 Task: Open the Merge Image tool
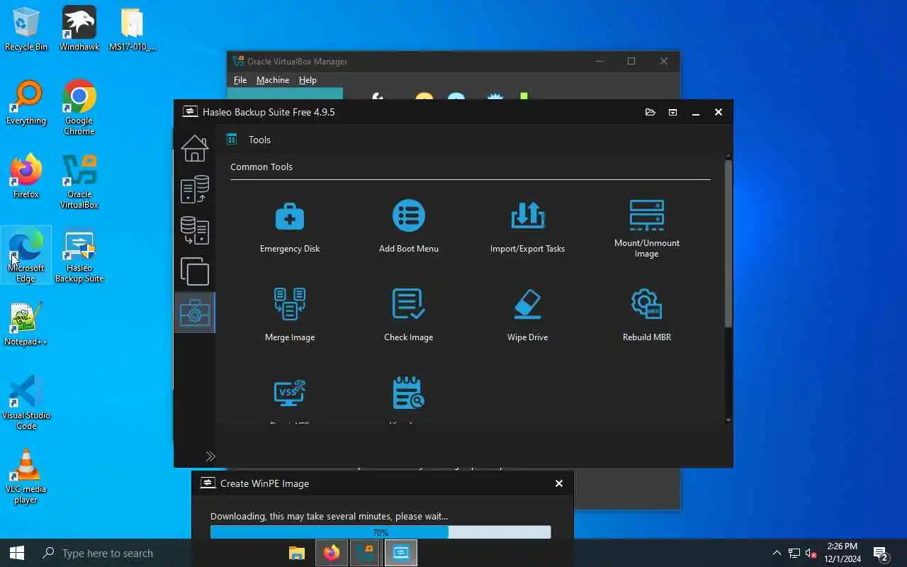290,315
